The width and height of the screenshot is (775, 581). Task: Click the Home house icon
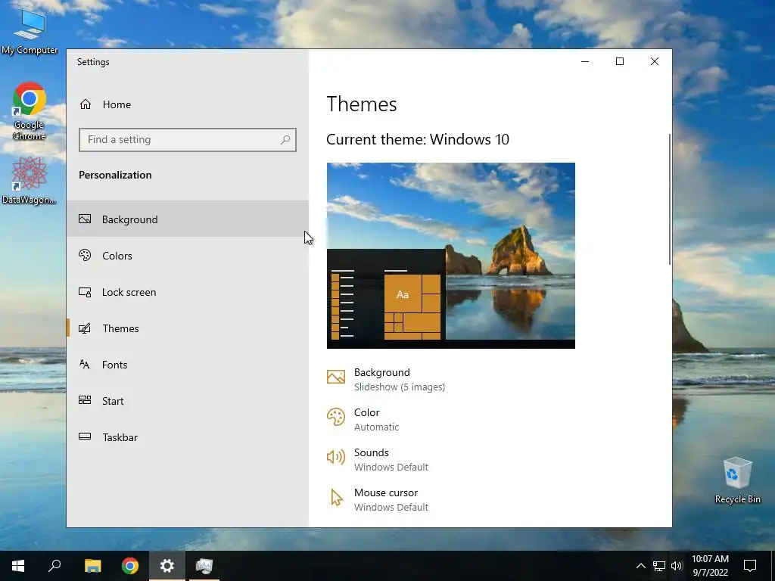coord(86,104)
